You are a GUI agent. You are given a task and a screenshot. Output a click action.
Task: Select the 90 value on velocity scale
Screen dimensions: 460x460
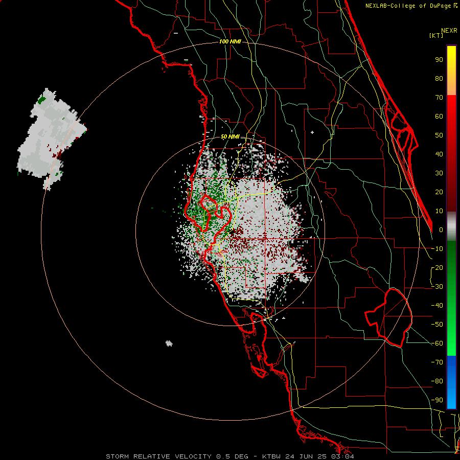(439, 60)
